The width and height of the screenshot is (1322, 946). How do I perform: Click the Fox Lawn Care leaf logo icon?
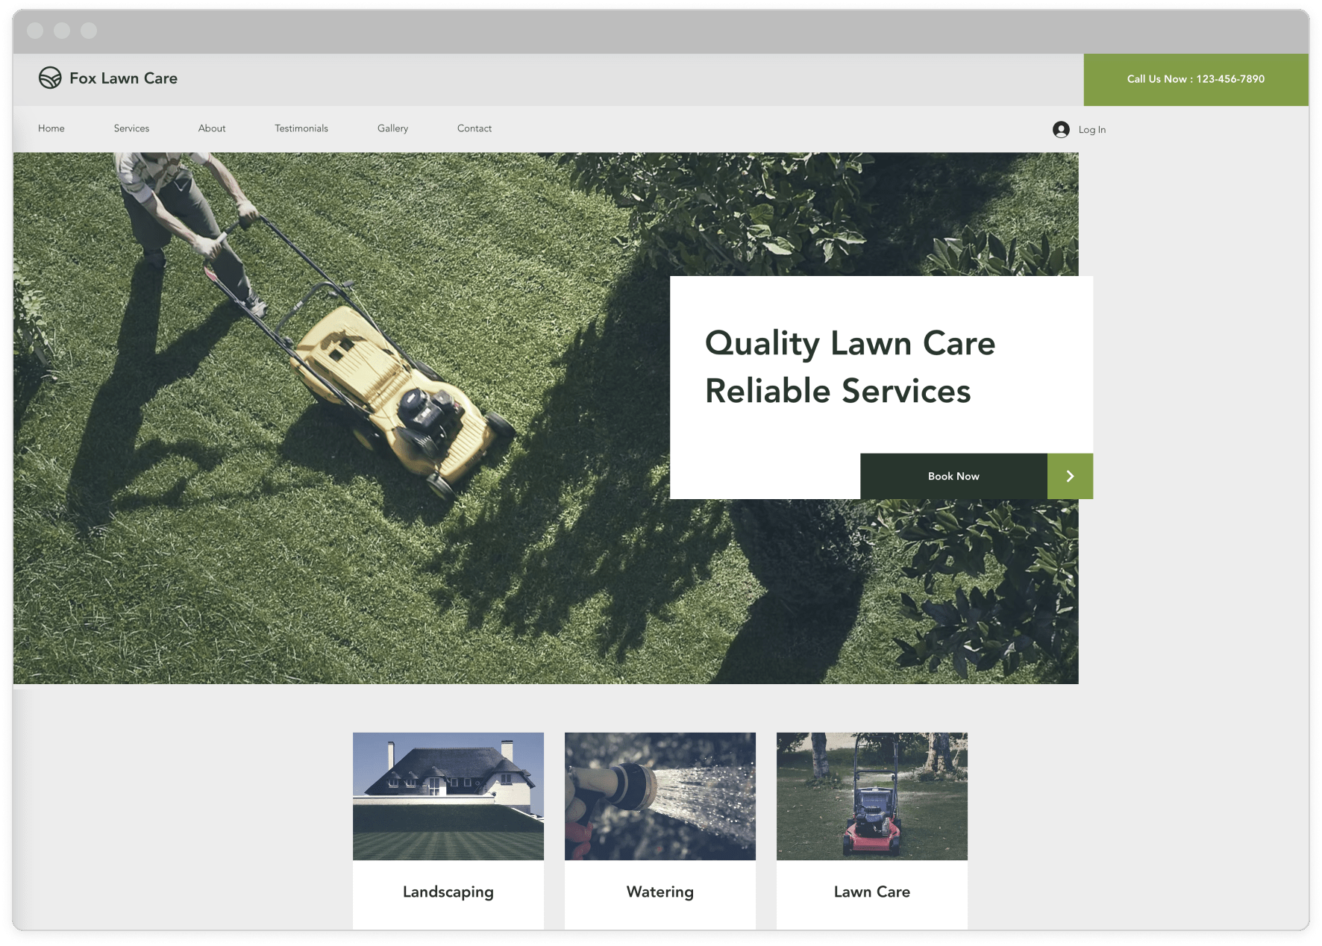[49, 78]
